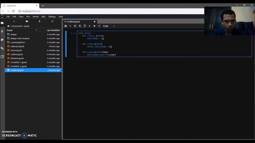The image size is (255, 143).
Task: Click the New Launcher plus icon
Action: pyautogui.click(x=14, y=21)
